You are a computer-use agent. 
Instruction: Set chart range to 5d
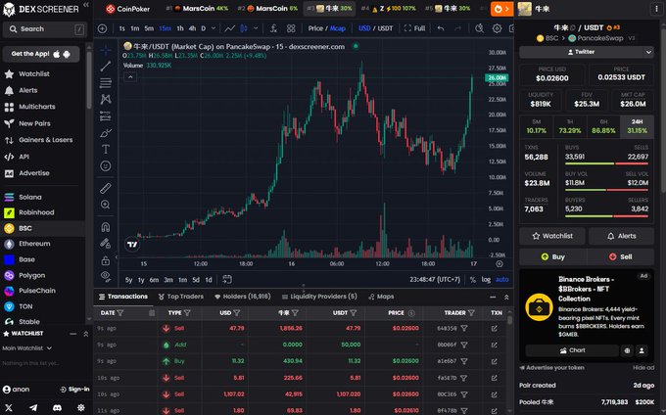[x=196, y=280]
